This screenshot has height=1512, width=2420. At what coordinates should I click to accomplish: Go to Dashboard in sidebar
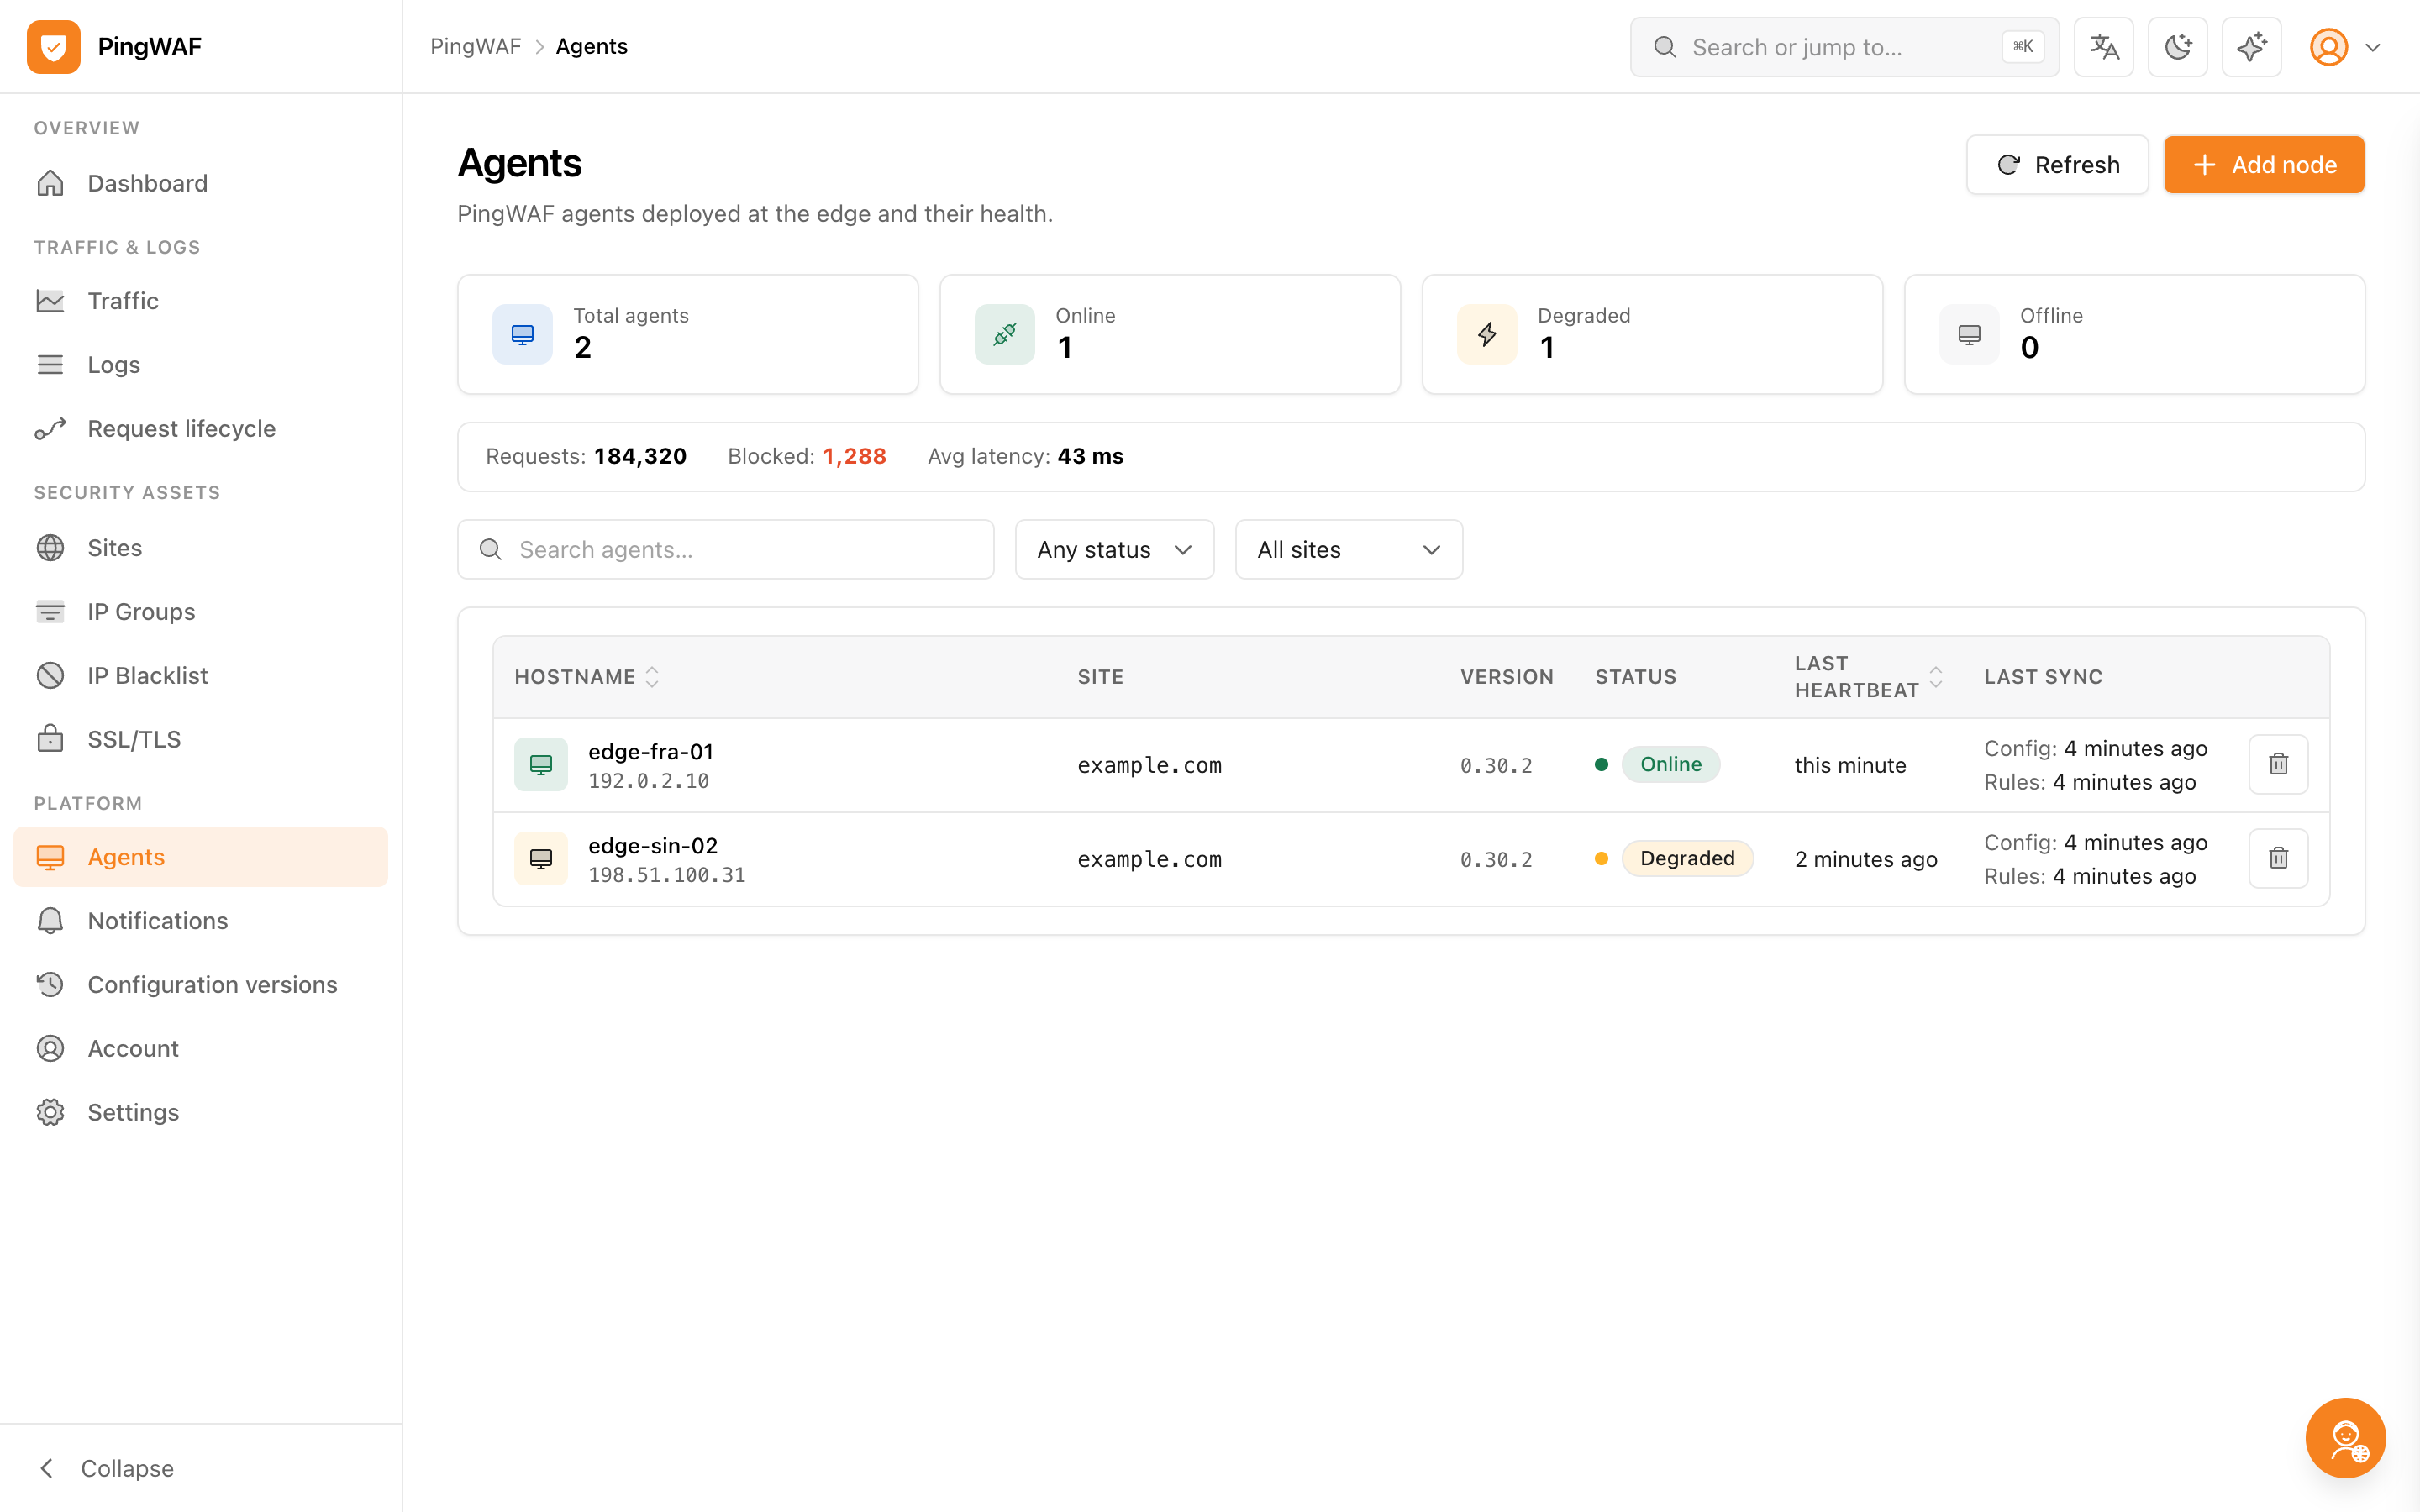point(201,183)
